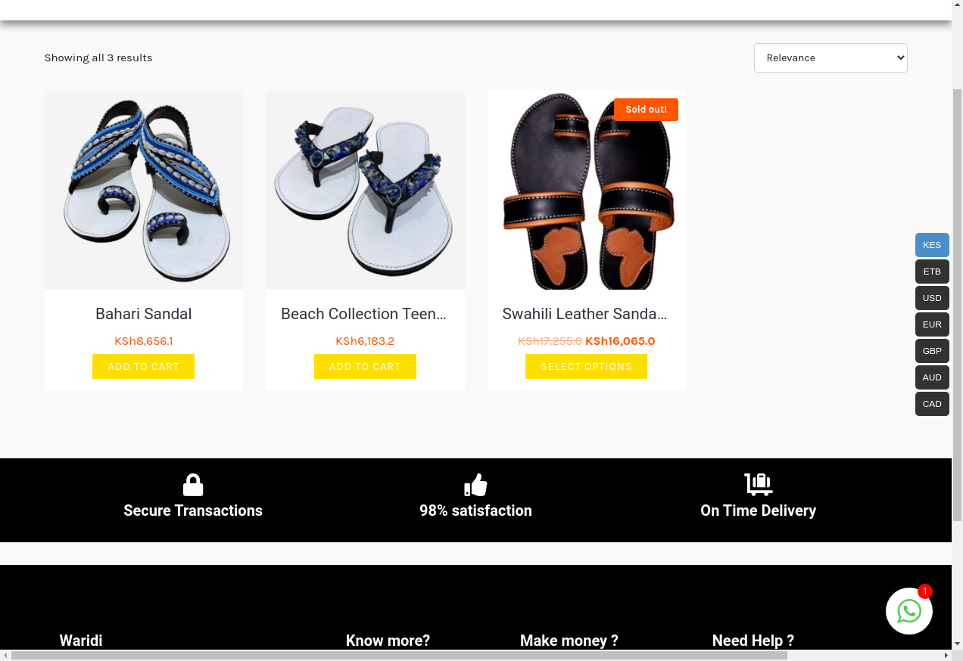View the Swahili Leather Sandal image
The width and height of the screenshot is (963, 661).
pos(587,190)
